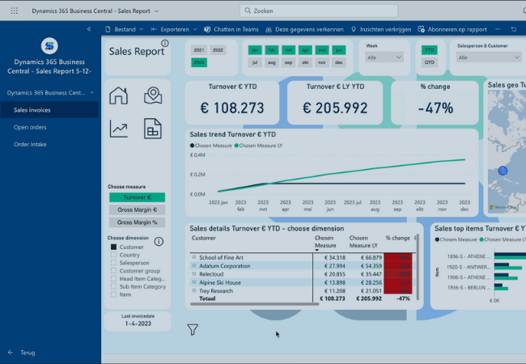
Task: Select the QTD period button
Action: [430, 62]
